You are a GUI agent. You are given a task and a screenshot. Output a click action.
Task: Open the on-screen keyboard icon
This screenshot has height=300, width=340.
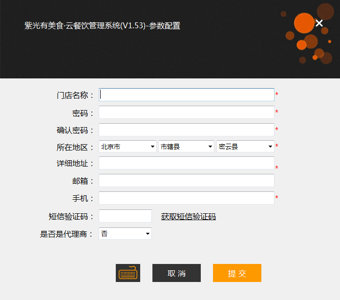[x=128, y=273]
